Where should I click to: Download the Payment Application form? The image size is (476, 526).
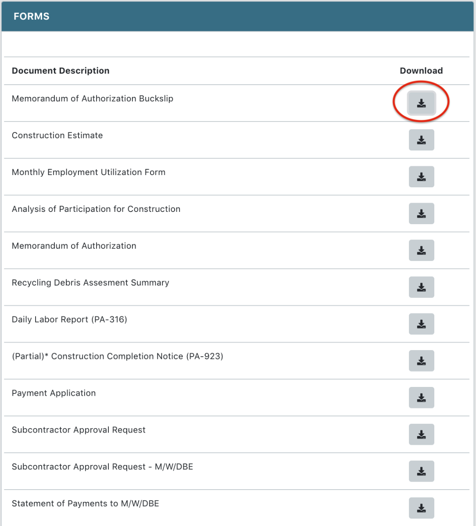click(421, 398)
